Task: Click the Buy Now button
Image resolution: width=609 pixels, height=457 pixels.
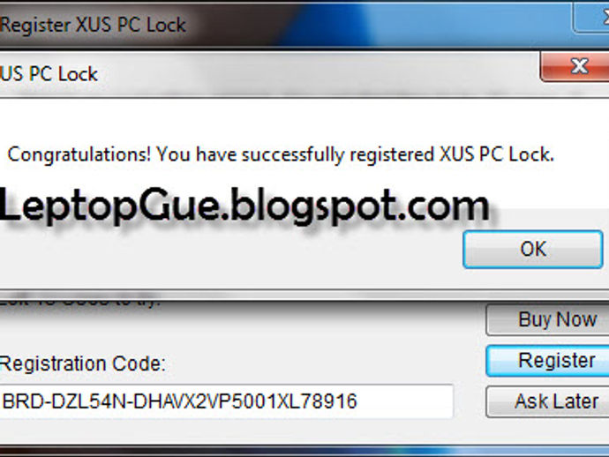Action: point(547,319)
